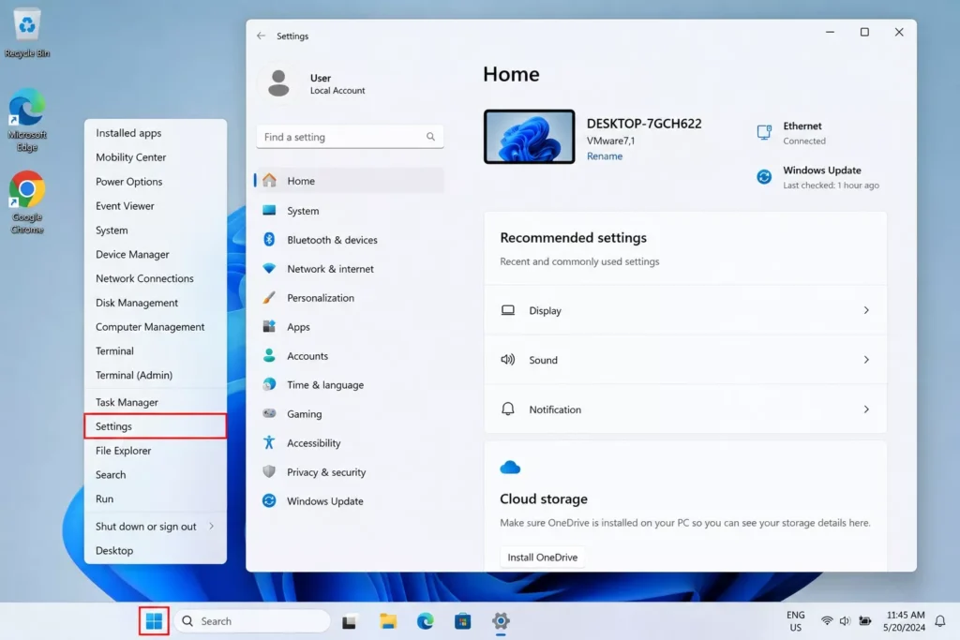Click the OneDrive cloud icon
Screen dimensions: 960x640
(x=510, y=469)
